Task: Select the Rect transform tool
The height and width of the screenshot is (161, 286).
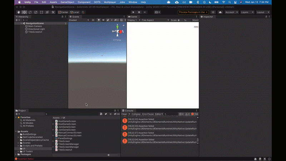Action: click(x=41, y=12)
